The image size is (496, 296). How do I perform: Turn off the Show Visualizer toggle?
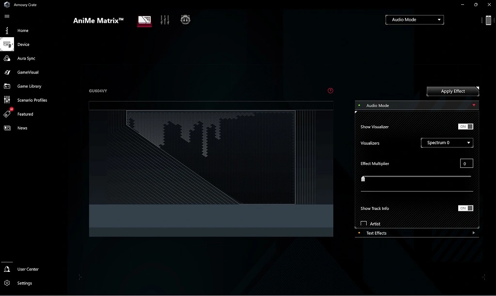click(x=465, y=127)
